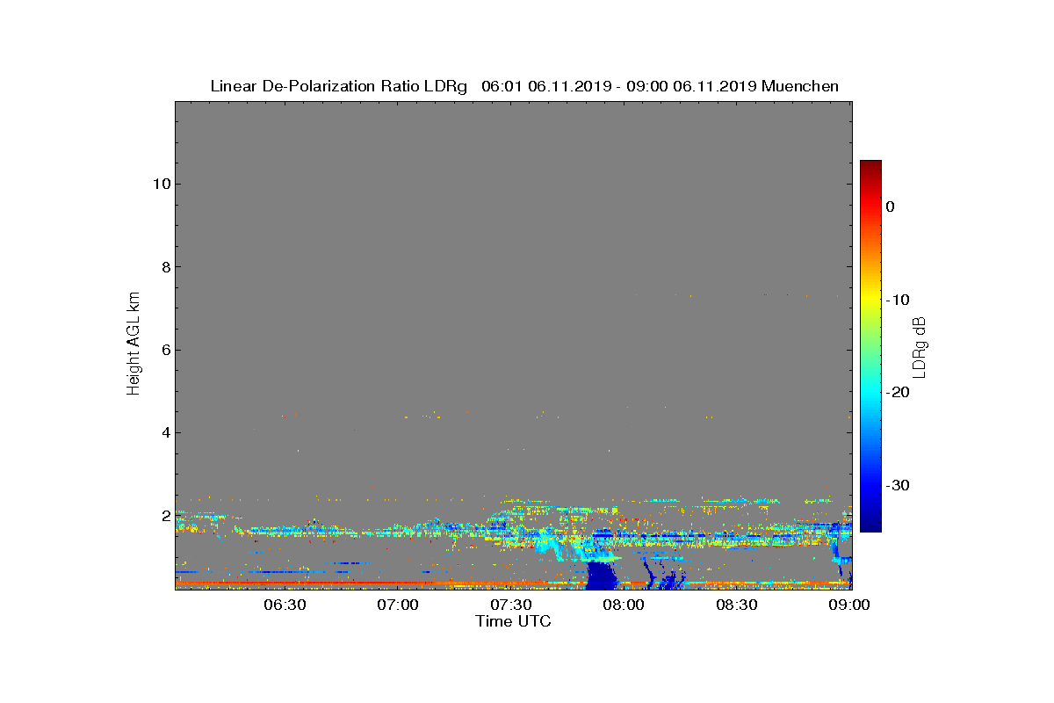Click the dark blue precipitation shaft near 08:00

(602, 575)
